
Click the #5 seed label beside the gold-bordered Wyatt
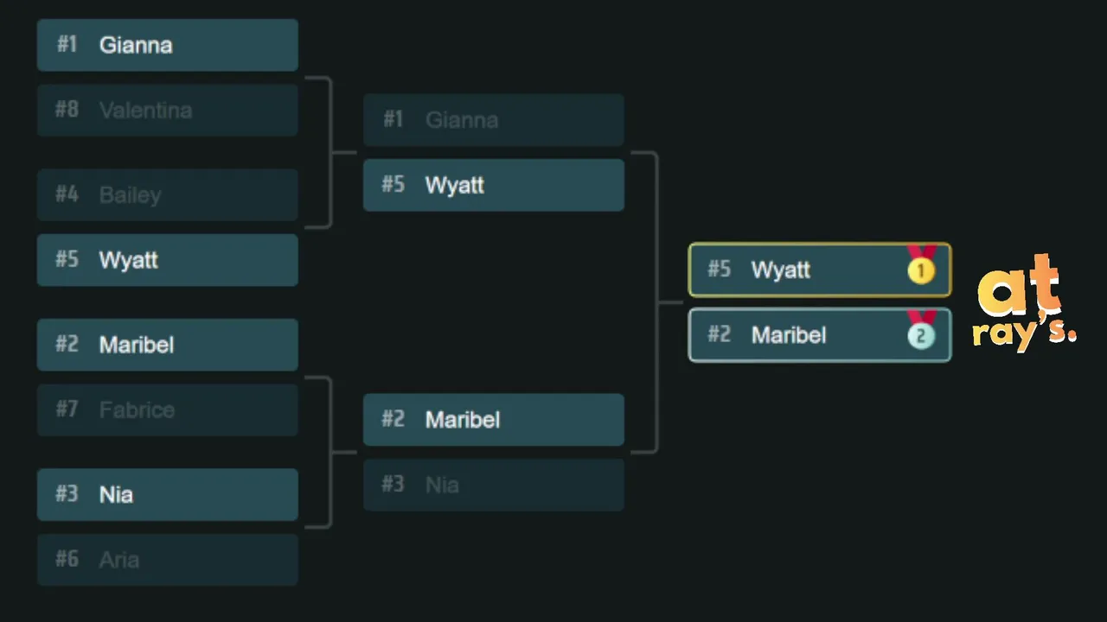pos(720,269)
